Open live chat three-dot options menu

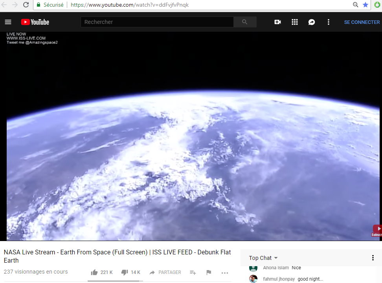(x=373, y=258)
